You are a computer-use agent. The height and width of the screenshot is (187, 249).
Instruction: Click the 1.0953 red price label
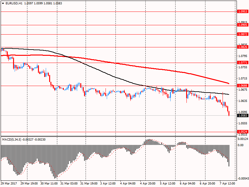243,12
